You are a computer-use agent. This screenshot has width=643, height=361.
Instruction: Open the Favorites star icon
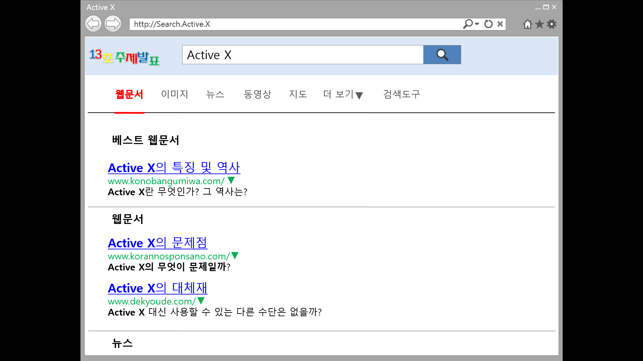(540, 24)
